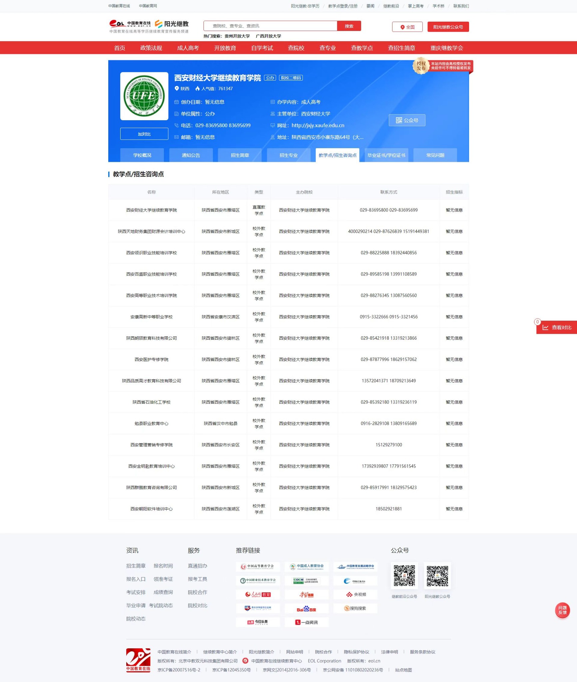Open the 隐私保护协议 footer link

point(356,652)
